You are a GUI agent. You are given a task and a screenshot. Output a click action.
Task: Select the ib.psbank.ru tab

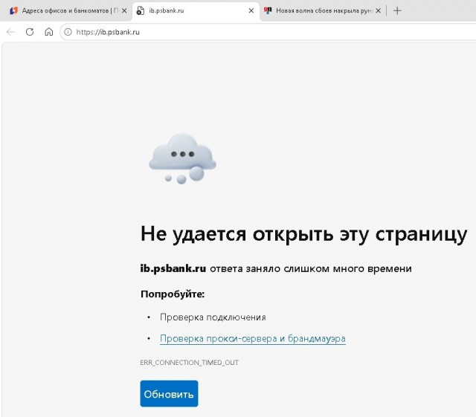pyautogui.click(x=196, y=10)
